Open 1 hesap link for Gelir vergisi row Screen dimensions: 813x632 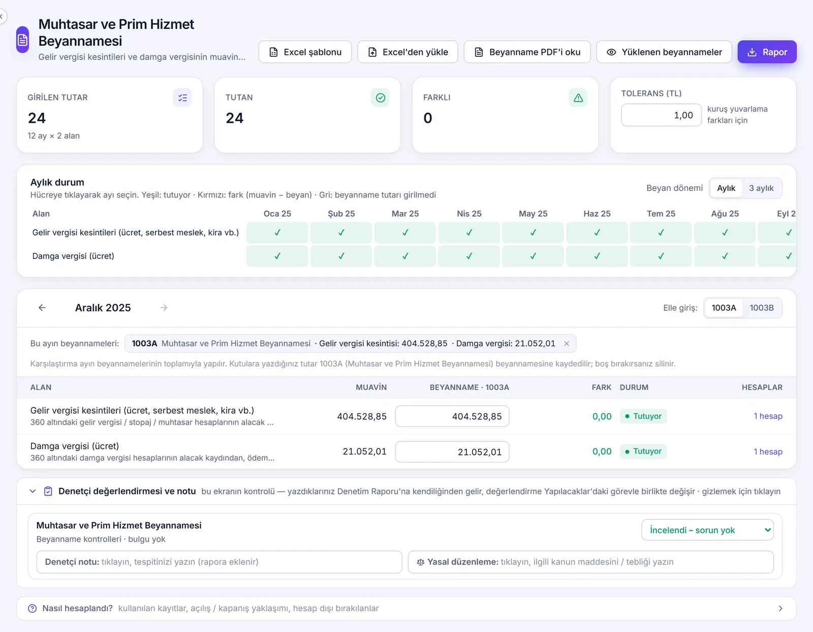pos(768,416)
